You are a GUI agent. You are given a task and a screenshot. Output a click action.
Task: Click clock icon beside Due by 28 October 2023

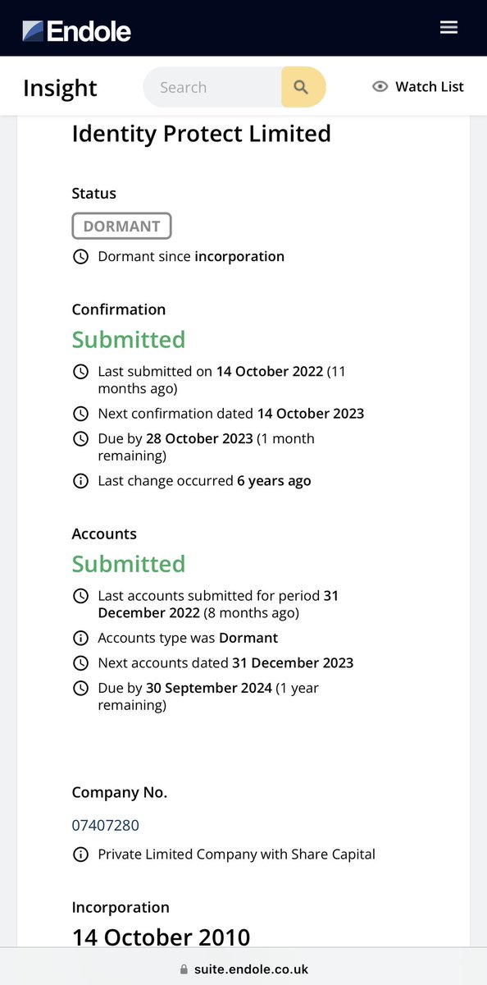click(80, 439)
